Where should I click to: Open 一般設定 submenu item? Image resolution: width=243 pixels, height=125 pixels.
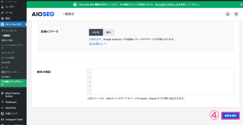click(6, 36)
